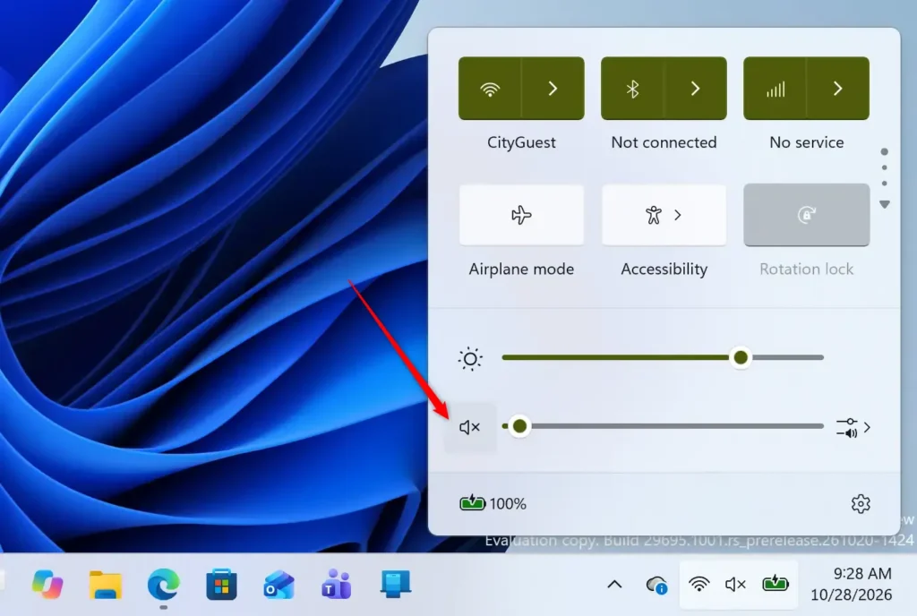Expand cellular options chevron
The width and height of the screenshot is (917, 616).
[838, 89]
